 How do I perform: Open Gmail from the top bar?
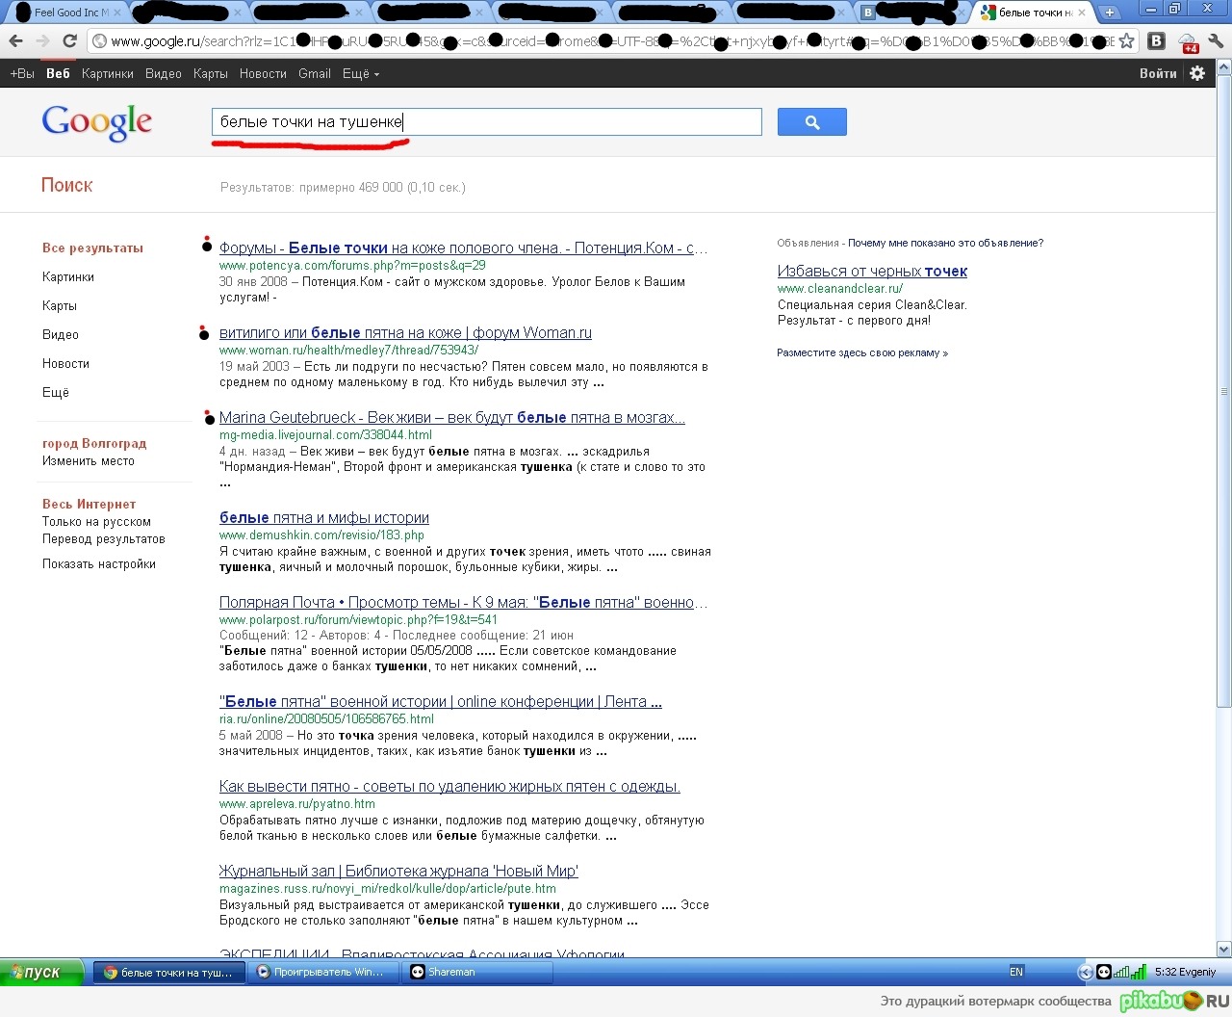(315, 73)
